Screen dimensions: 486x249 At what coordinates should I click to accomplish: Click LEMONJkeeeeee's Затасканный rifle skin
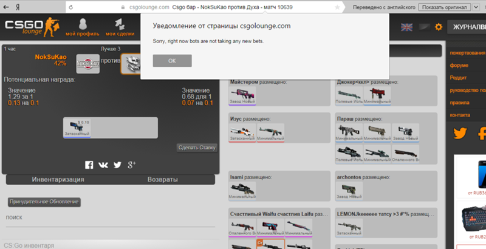pos(349,228)
